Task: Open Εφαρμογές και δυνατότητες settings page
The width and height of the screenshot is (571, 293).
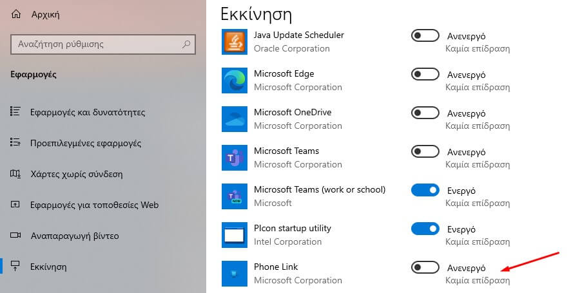Action: pos(87,112)
